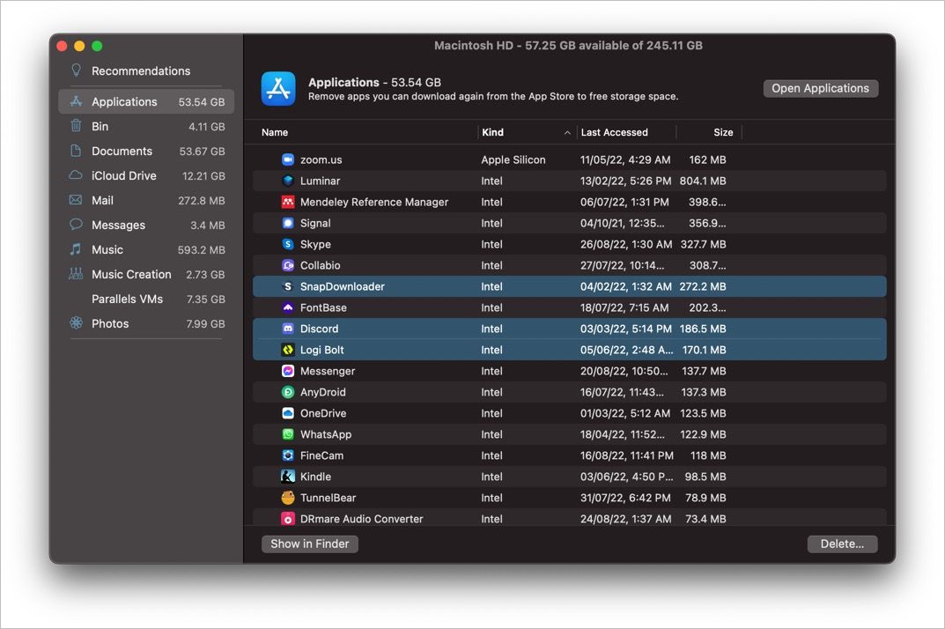This screenshot has height=629, width=945.
Task: Click the TunnelBear app icon
Action: pyautogui.click(x=288, y=498)
